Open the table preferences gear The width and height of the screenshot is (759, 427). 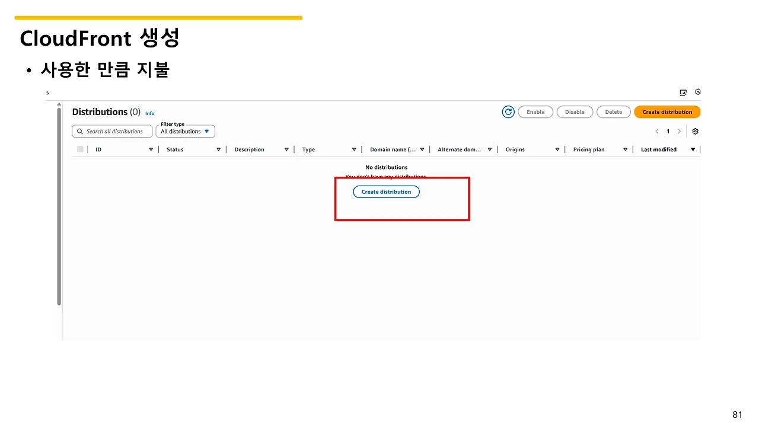point(696,132)
